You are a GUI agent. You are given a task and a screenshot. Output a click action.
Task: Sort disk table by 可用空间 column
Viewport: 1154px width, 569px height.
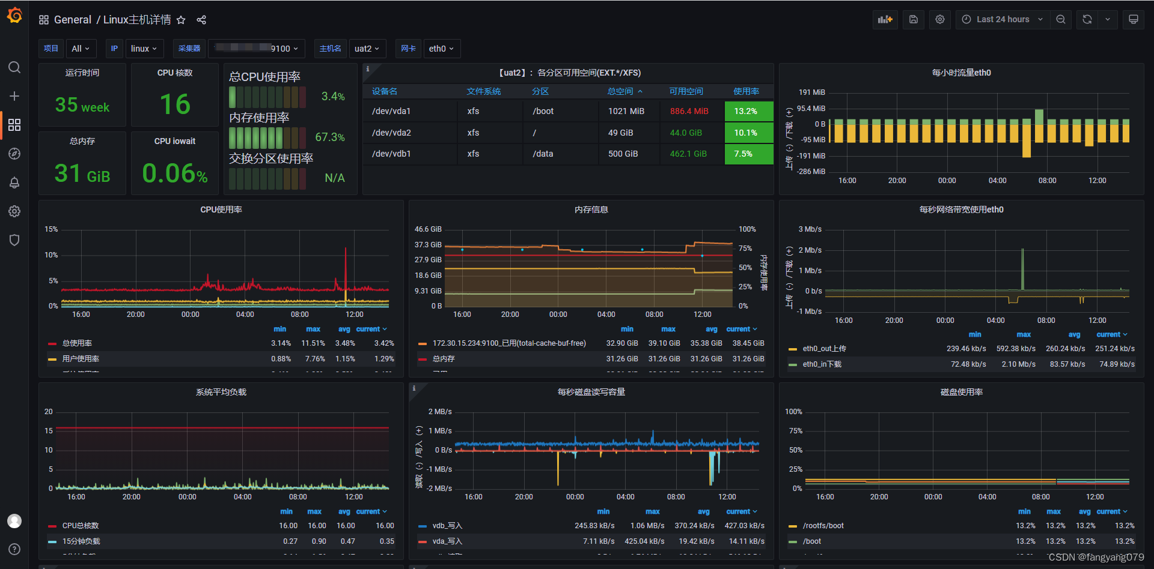pyautogui.click(x=686, y=91)
